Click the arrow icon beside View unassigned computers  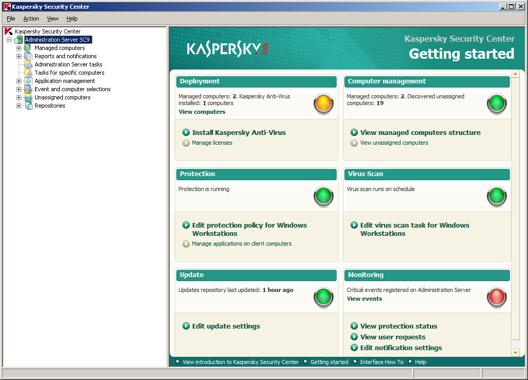click(354, 143)
